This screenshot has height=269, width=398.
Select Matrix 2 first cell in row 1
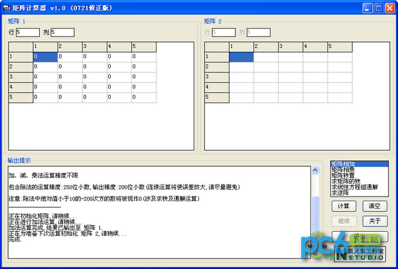coord(241,57)
